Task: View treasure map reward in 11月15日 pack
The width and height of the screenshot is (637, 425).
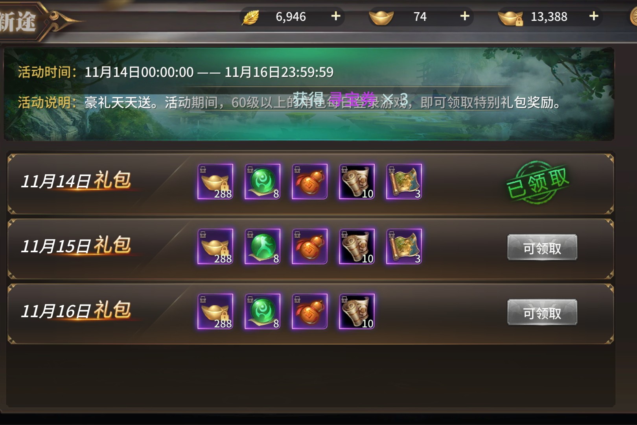Action: click(x=404, y=247)
